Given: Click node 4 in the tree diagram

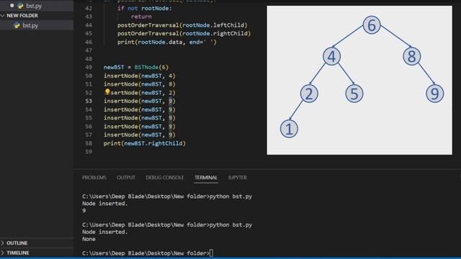Looking at the screenshot, I should [x=331, y=56].
